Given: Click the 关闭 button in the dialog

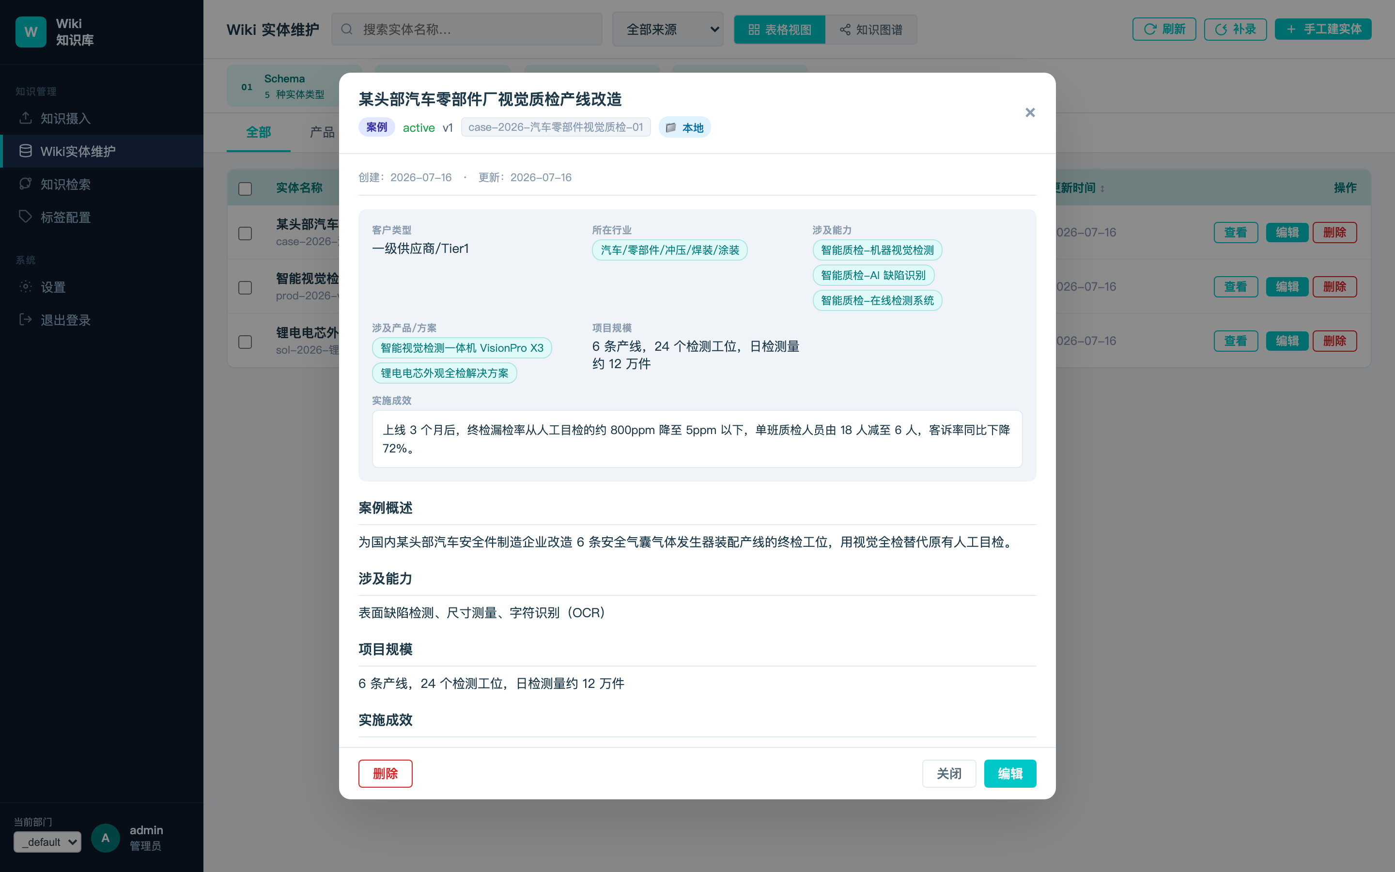Looking at the screenshot, I should tap(949, 773).
